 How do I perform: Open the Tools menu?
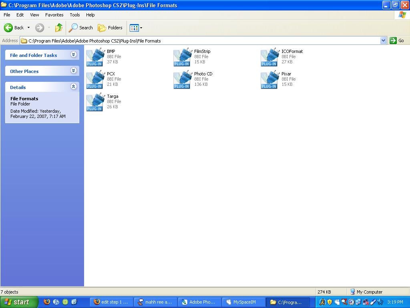[x=74, y=15]
